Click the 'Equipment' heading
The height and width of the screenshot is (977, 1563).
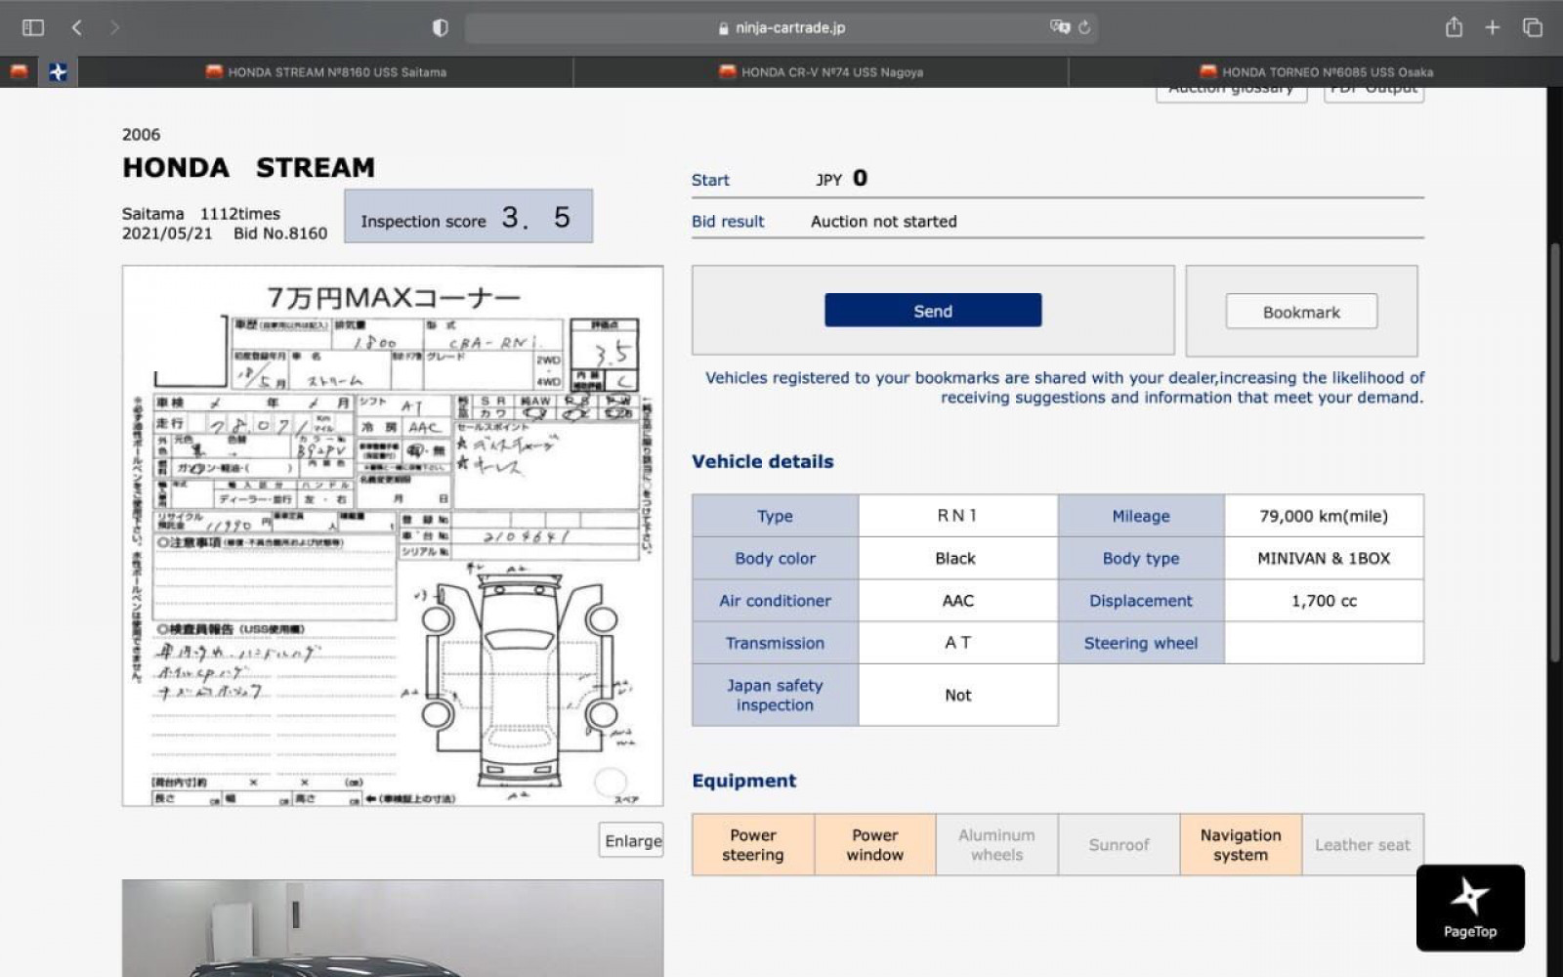click(744, 781)
